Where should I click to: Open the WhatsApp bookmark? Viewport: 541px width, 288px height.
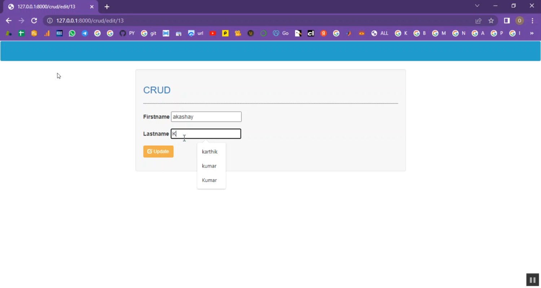[x=72, y=33]
